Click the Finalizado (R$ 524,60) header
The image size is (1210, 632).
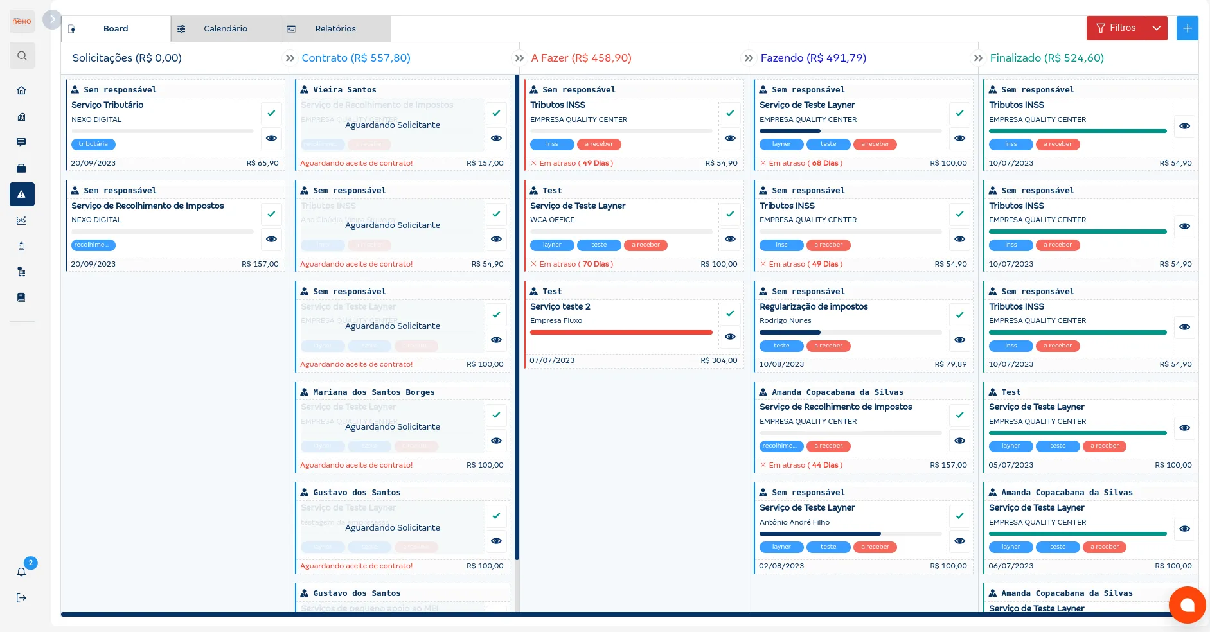[1047, 58]
